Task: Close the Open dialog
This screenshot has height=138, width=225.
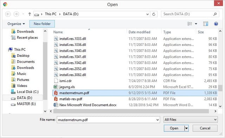Action: pos(218,3)
